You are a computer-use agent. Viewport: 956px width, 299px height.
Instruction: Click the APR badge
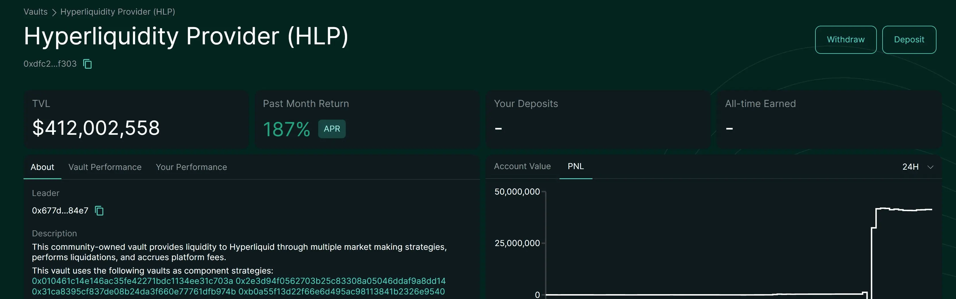point(332,129)
